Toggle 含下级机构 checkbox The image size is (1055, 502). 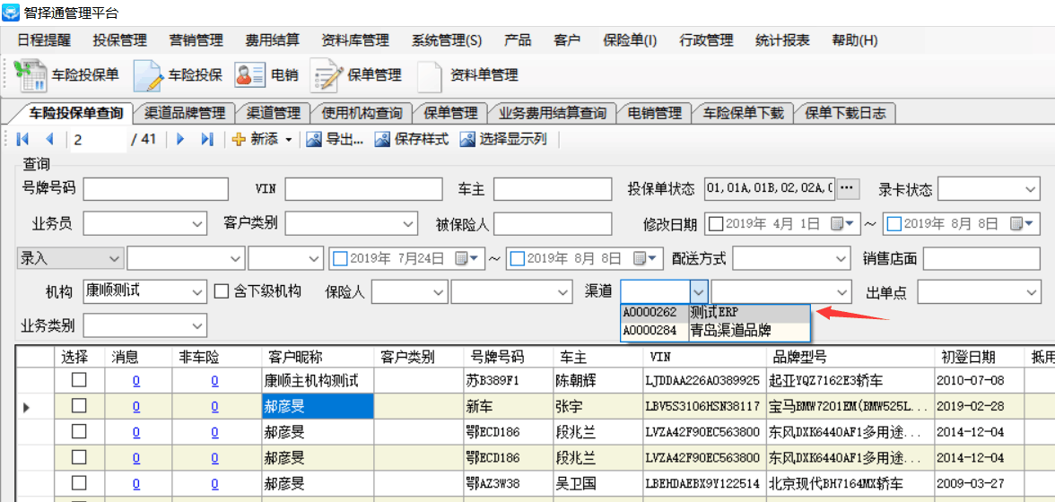[221, 291]
